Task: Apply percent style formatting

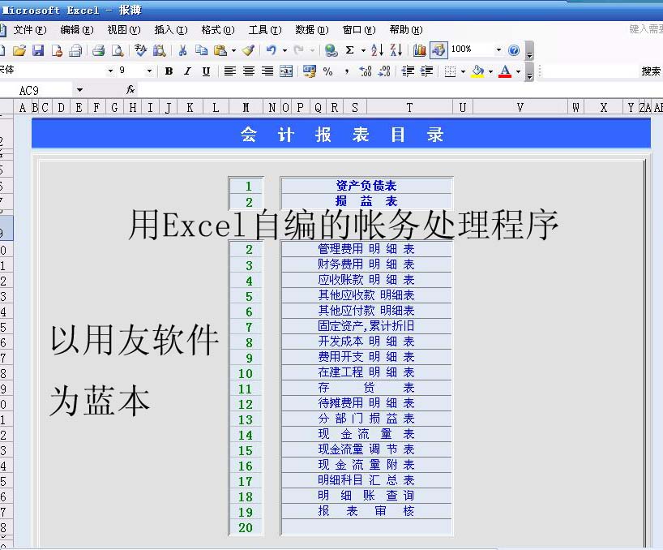Action: [x=327, y=71]
